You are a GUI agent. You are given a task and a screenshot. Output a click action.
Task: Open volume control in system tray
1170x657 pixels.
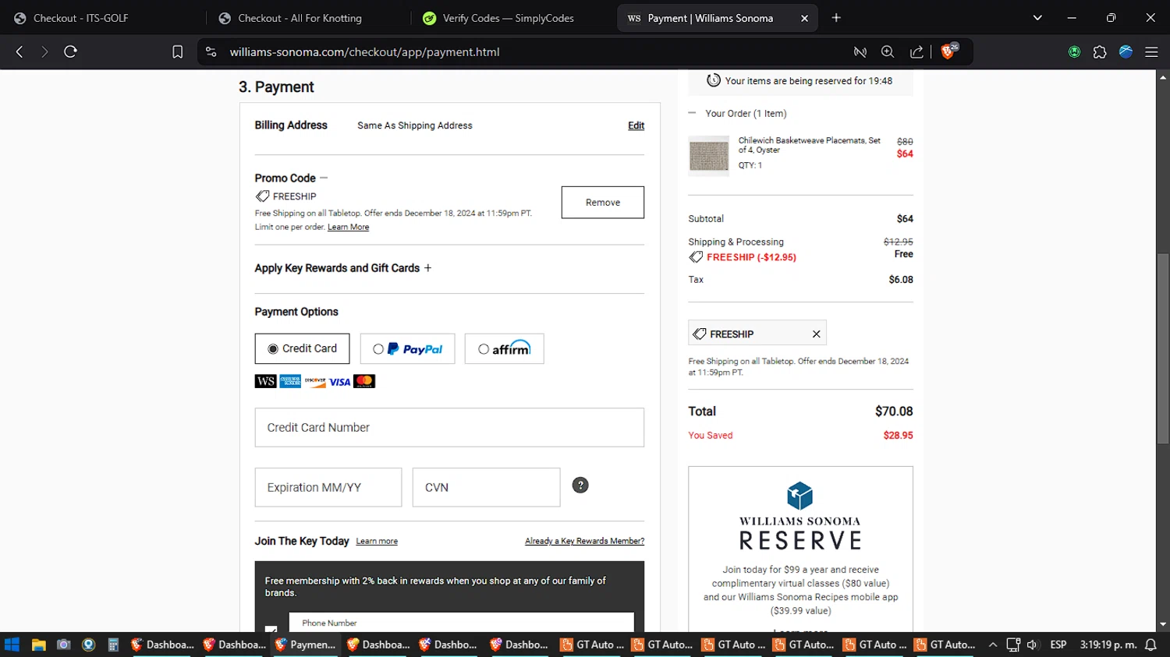click(1032, 645)
